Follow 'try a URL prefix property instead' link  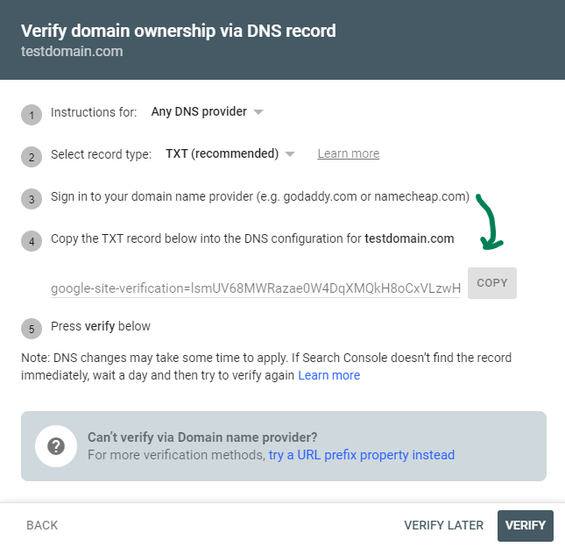(361, 455)
